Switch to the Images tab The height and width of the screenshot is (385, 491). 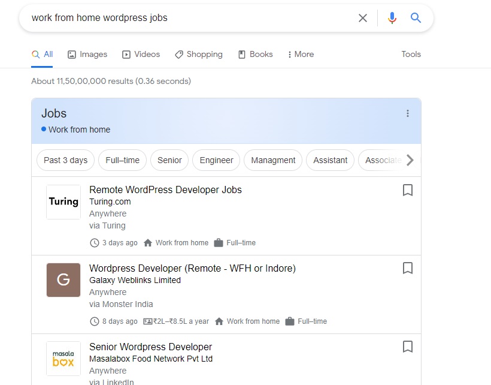click(87, 54)
